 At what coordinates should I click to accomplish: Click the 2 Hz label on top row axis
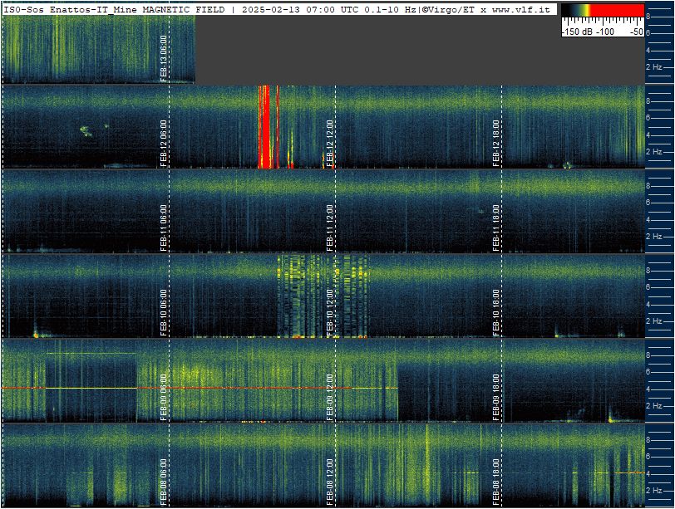pos(653,67)
